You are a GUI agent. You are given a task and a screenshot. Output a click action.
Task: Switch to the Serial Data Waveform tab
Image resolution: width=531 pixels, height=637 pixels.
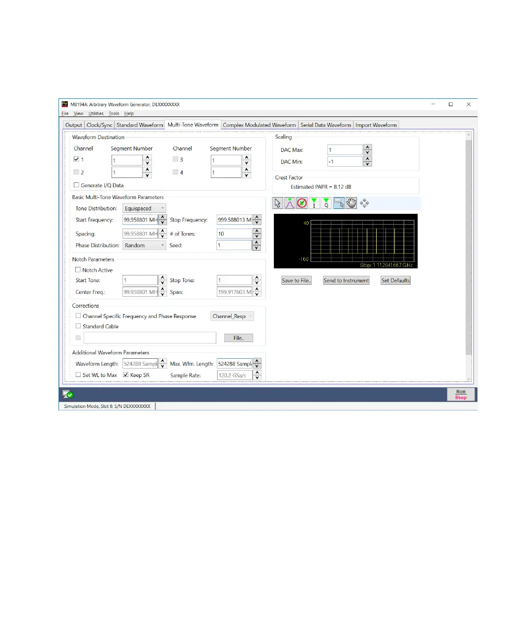(325, 125)
